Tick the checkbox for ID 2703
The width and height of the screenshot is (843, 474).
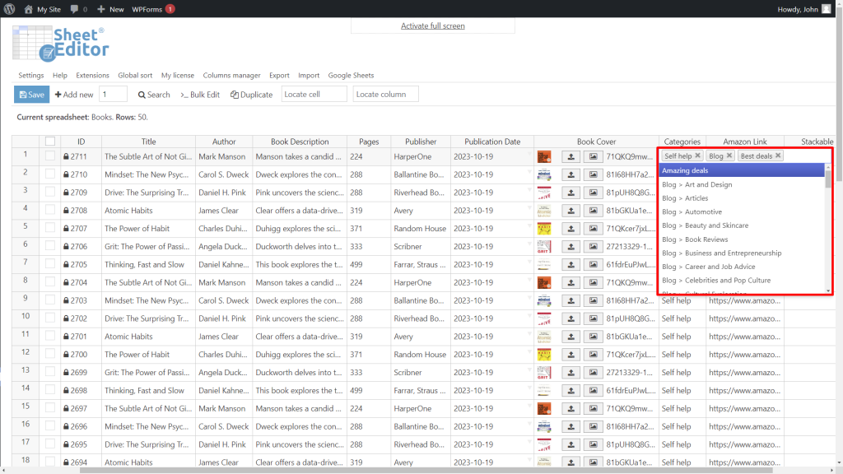[x=50, y=300]
